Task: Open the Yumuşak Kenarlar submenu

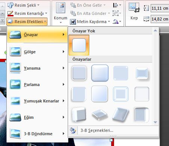Action: [x=37, y=101]
